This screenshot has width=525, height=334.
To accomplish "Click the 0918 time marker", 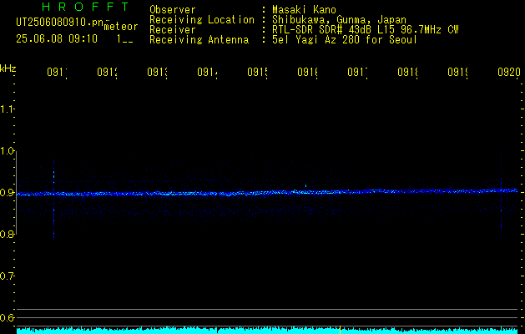I will [x=407, y=72].
